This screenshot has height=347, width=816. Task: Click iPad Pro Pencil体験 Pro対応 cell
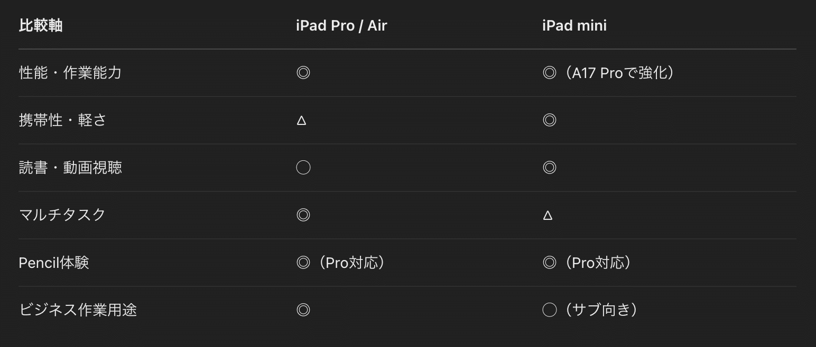pos(341,263)
